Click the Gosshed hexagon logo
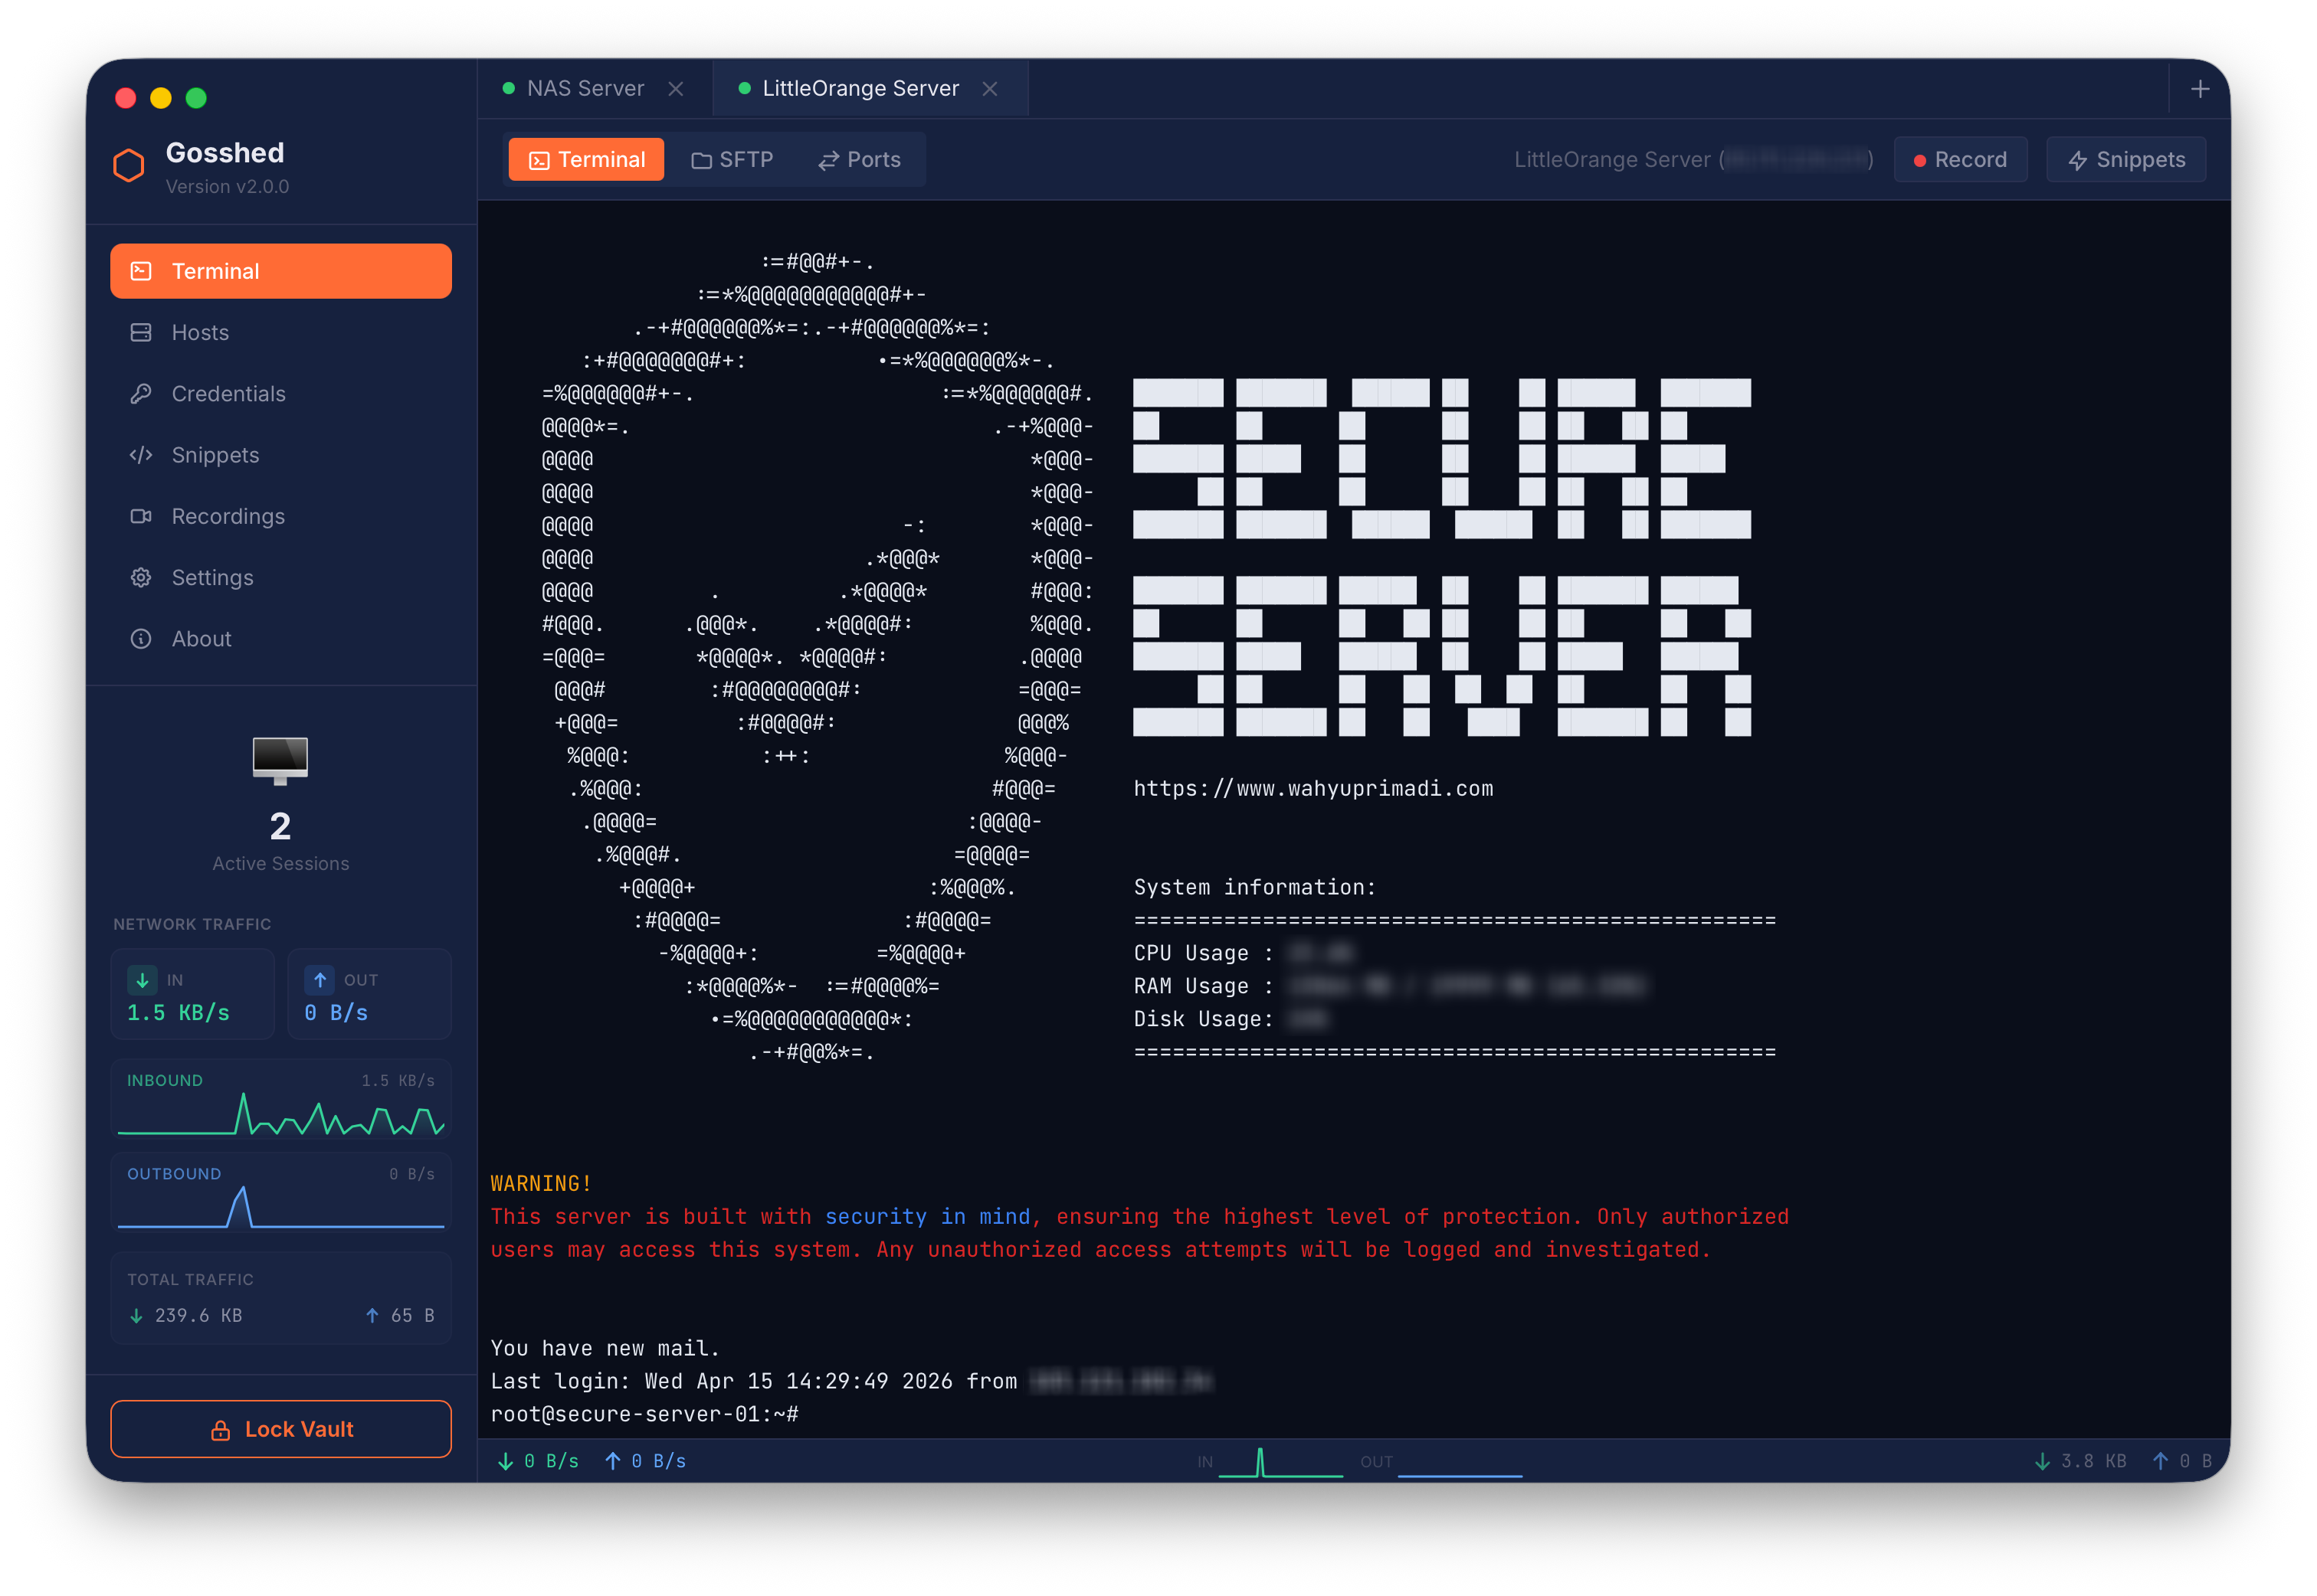This screenshot has width=2317, height=1596. click(x=129, y=165)
